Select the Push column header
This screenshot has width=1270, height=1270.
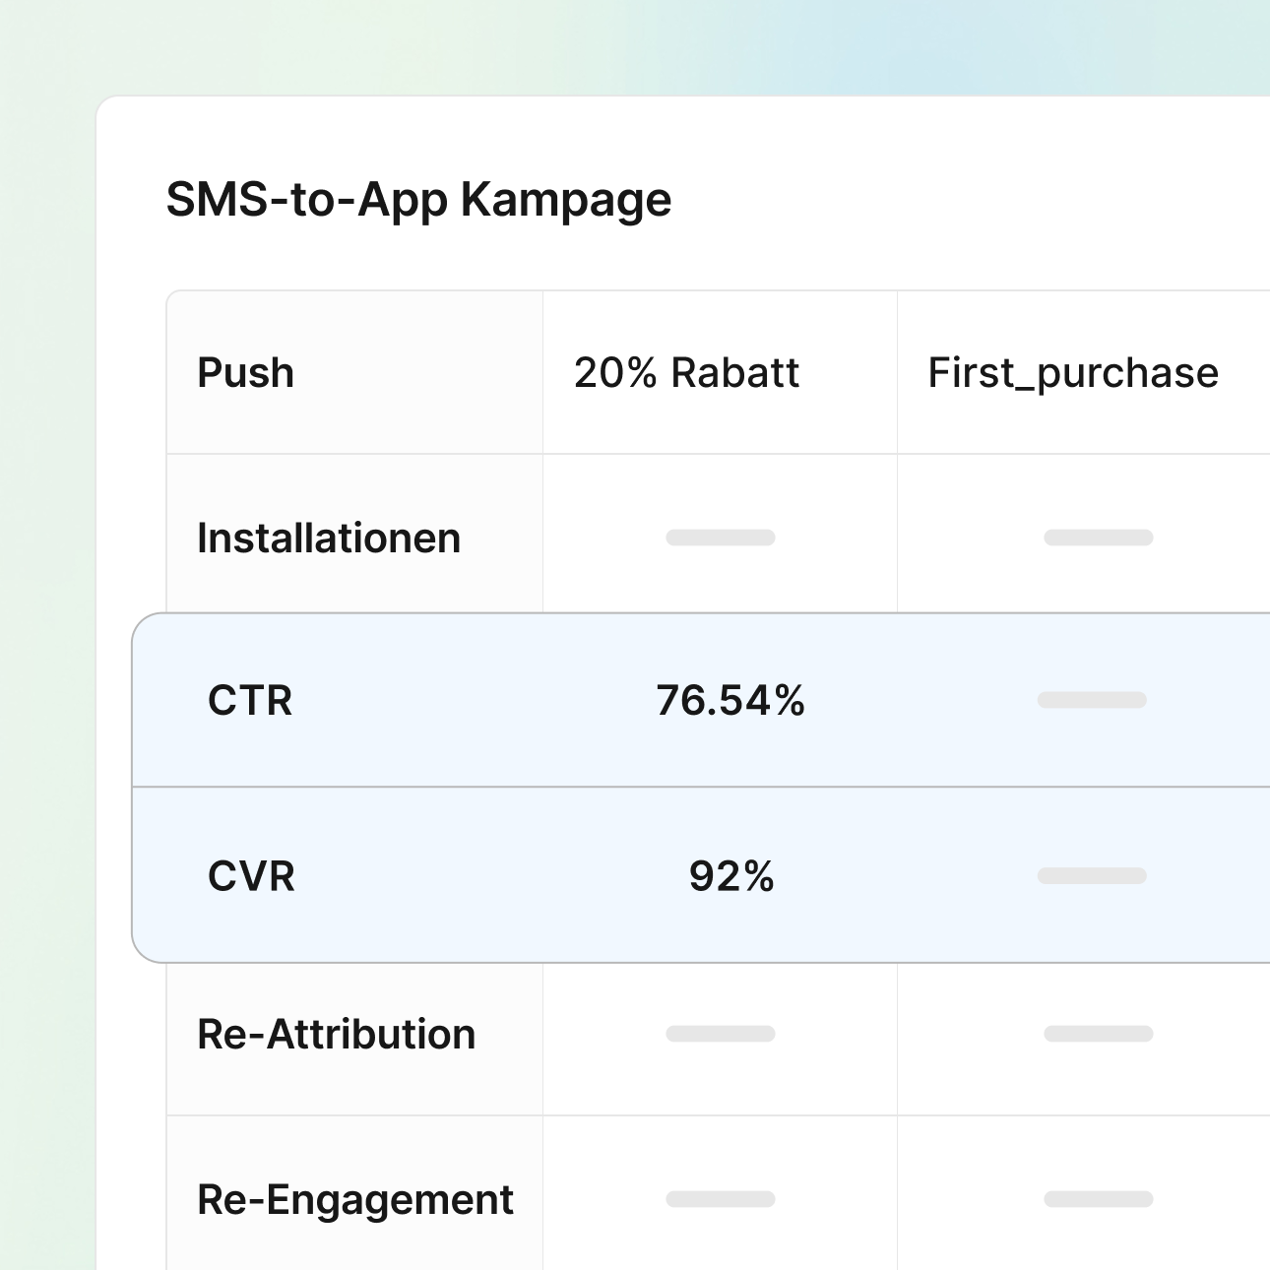[246, 373]
